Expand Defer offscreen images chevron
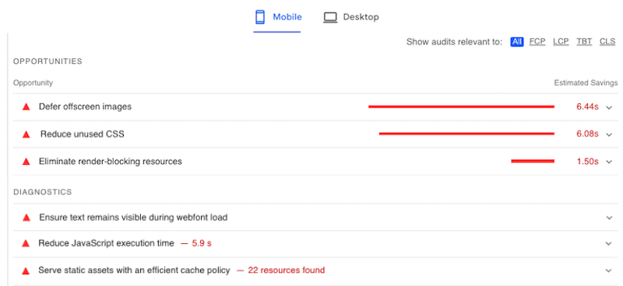Screen dimensions: 623x286 click(x=610, y=107)
